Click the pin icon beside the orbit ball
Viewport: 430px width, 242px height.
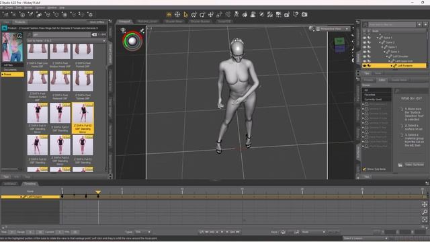pyautogui.click(x=142, y=31)
